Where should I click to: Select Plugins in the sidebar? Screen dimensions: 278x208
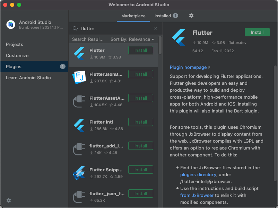tap(34, 66)
